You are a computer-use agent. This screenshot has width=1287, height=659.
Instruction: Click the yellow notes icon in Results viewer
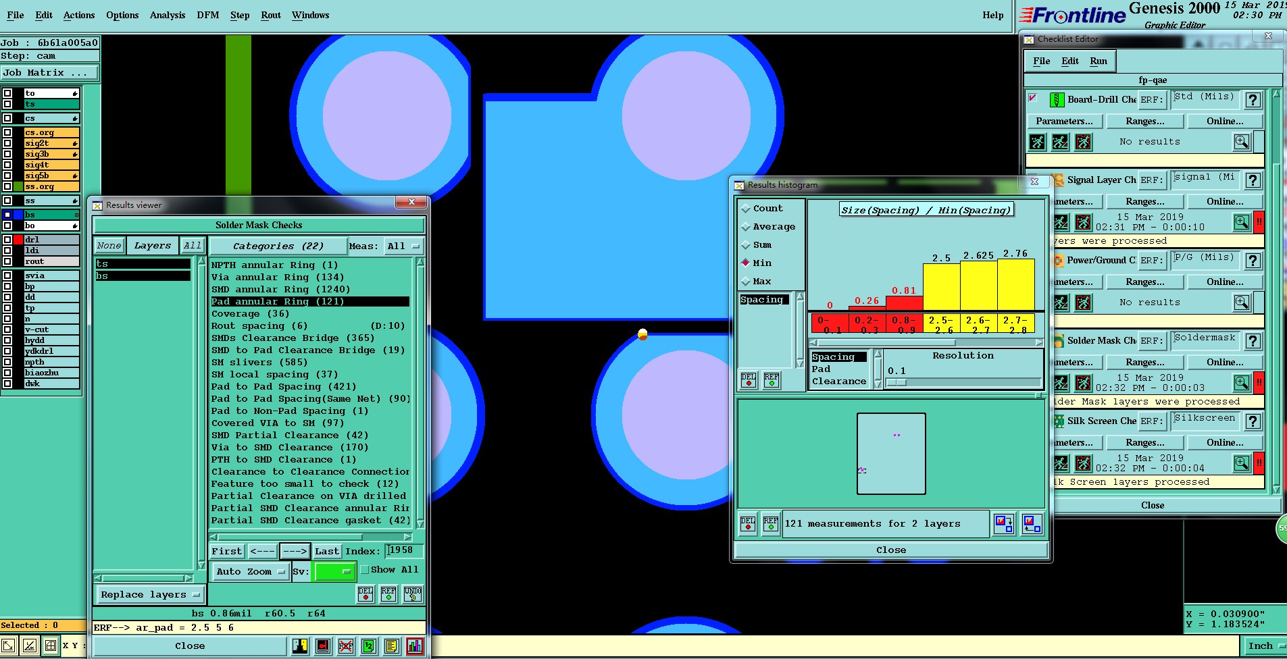(391, 646)
